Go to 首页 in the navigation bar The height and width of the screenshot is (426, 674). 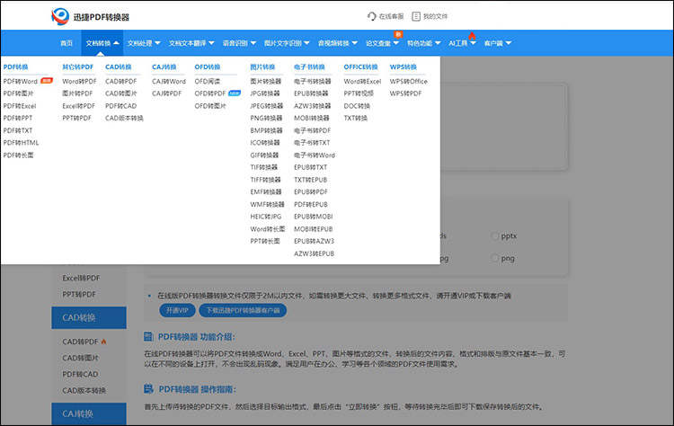[x=67, y=43]
